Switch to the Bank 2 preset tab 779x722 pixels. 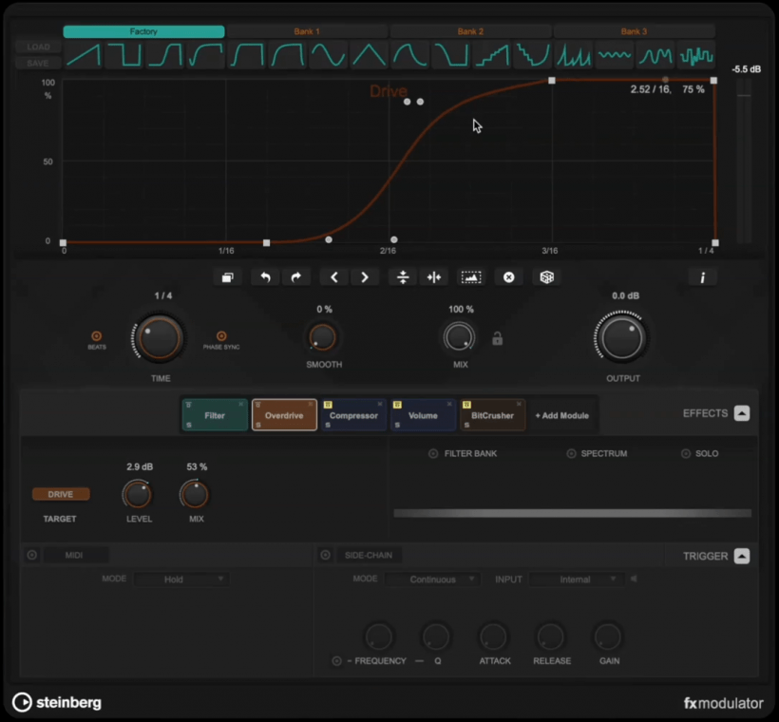tap(470, 30)
